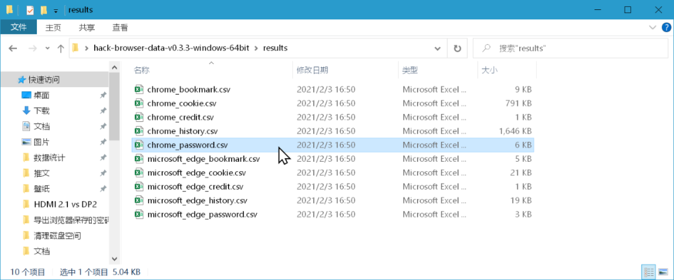Select the 下载 (Downloads) quick access item
This screenshot has height=280, width=674.
coord(41,111)
